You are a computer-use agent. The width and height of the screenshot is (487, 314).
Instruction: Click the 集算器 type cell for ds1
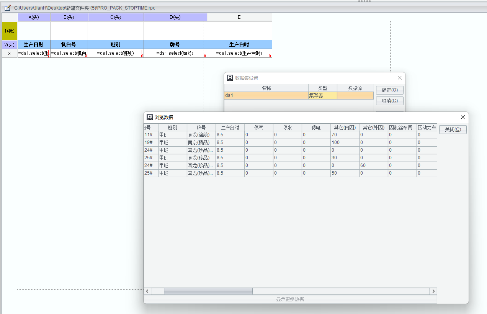coord(322,96)
